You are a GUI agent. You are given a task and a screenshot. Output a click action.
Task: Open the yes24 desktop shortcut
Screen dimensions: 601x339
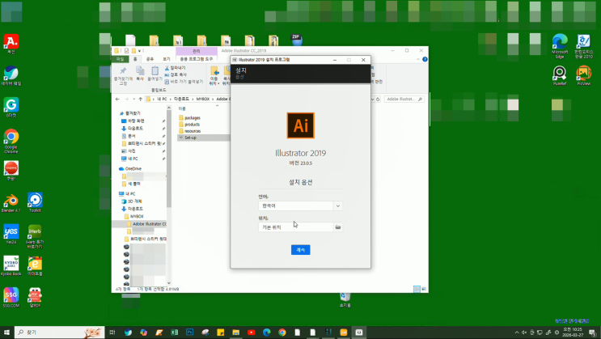(11, 234)
